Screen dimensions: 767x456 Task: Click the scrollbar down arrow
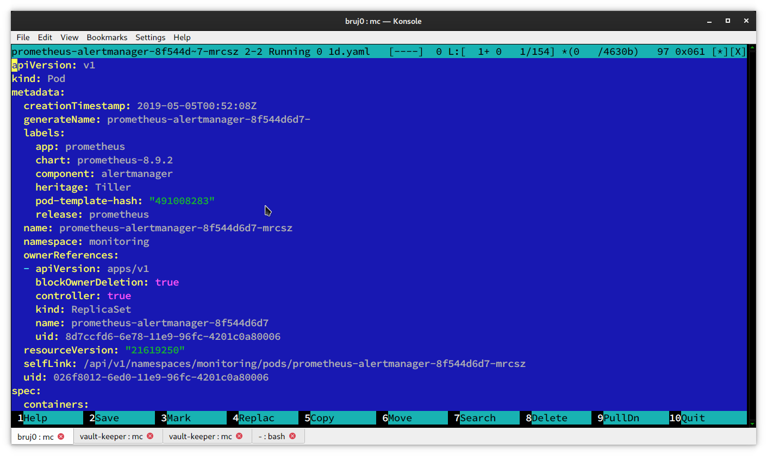752,423
